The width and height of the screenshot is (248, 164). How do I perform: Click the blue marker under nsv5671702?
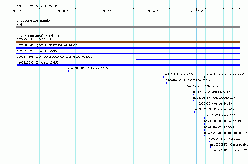pos(194,95)
